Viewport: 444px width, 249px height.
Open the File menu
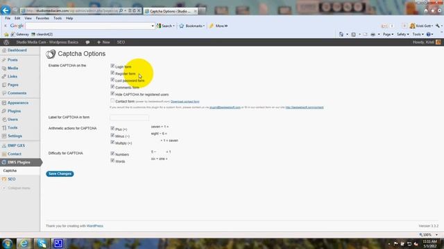pyautogui.click(x=8, y=18)
